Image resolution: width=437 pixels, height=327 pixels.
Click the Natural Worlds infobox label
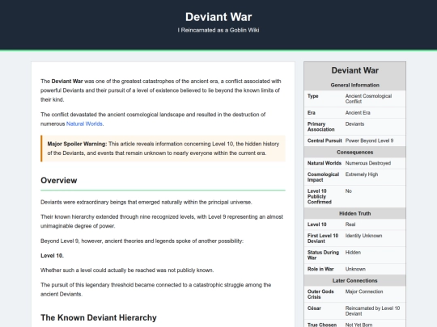325,163
